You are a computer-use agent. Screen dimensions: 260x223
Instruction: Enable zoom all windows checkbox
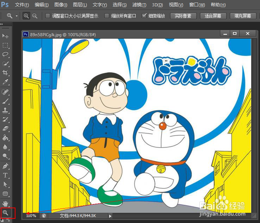[x=107, y=16]
